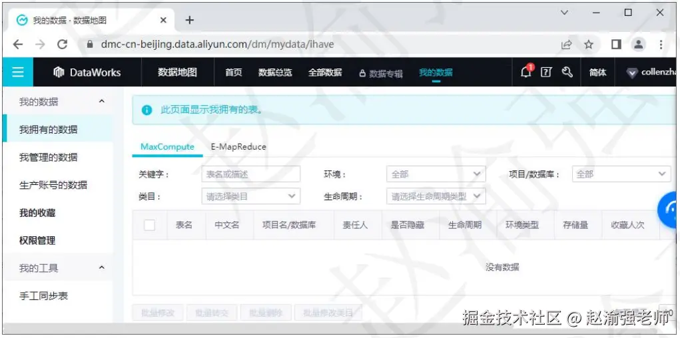Viewport: 680px width, 338px height.
Task: Open the 项目/数据库 dropdown
Action: (x=621, y=174)
